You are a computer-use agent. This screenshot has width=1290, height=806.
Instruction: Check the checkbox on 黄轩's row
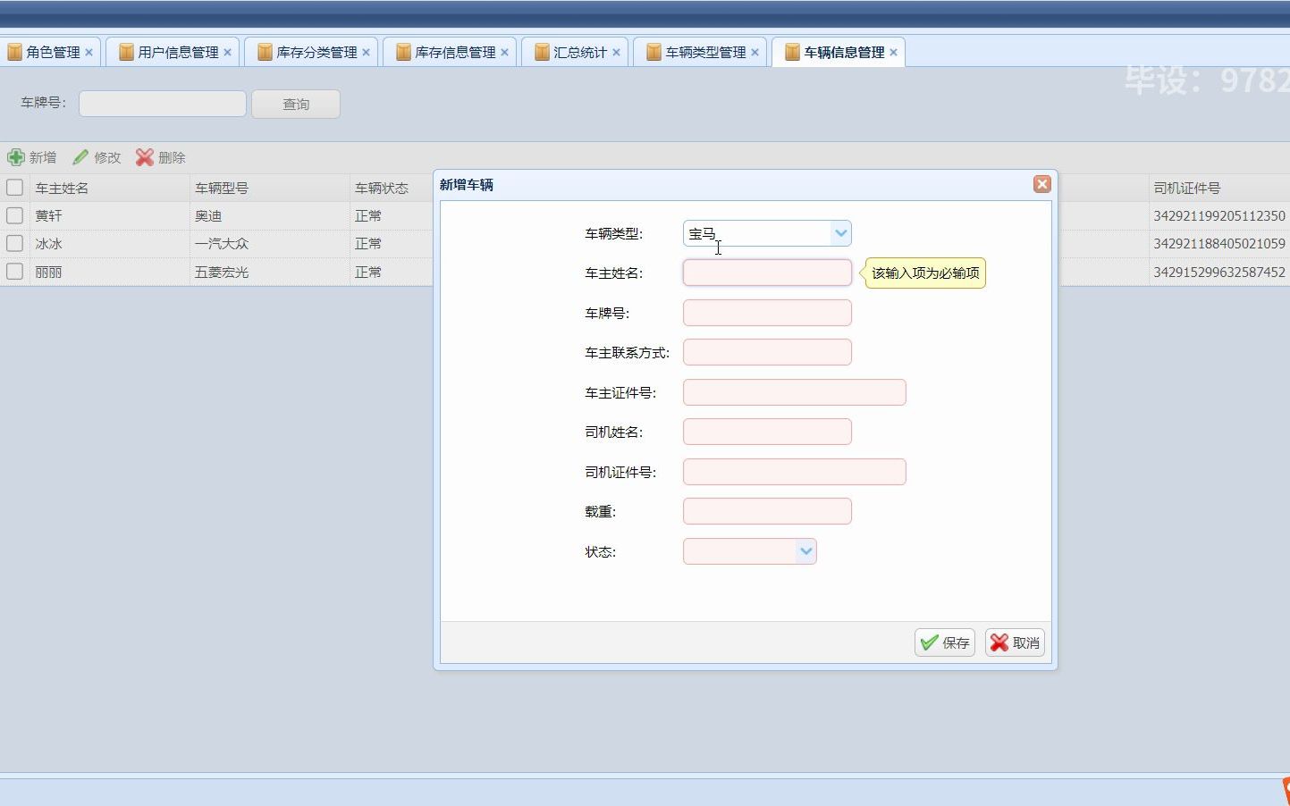pos(14,215)
